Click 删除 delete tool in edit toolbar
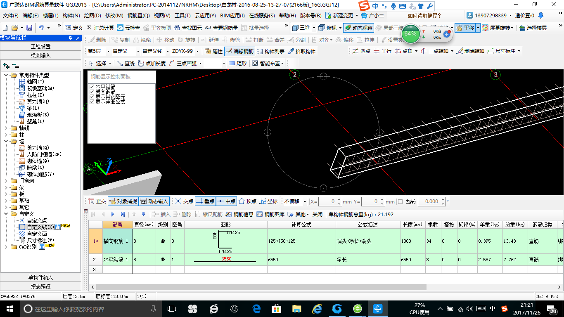The image size is (564, 317). coord(97,40)
